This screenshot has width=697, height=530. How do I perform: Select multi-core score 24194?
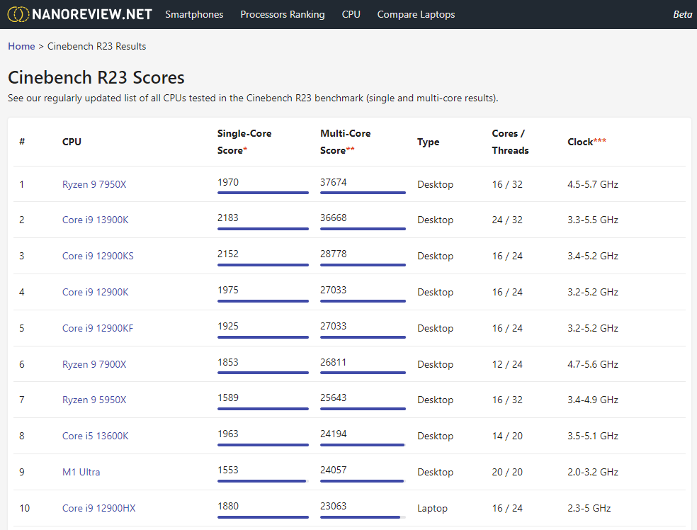coord(334,434)
